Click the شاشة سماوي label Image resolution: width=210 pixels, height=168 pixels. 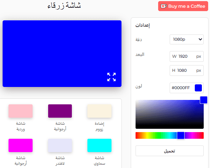99,161
